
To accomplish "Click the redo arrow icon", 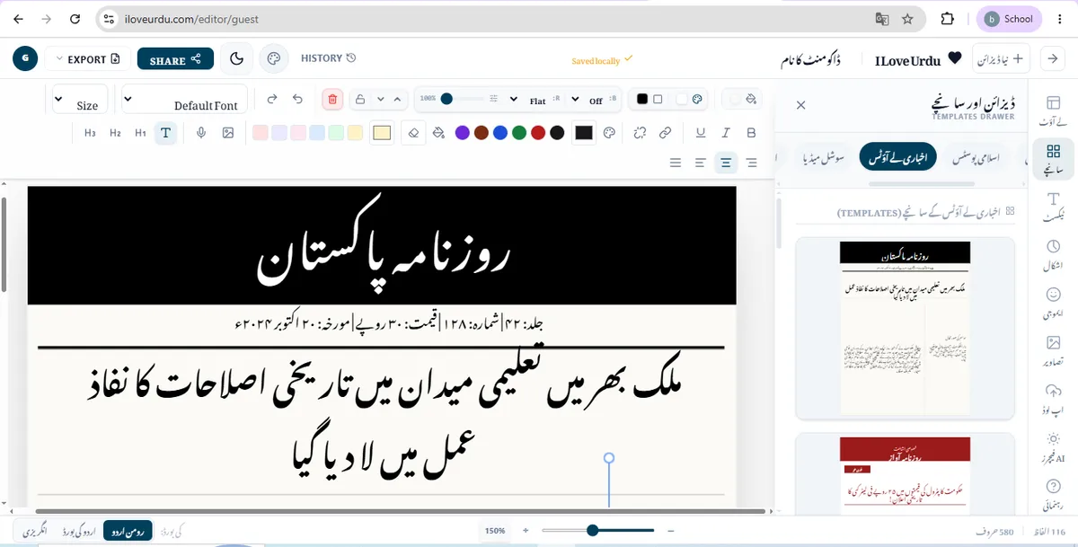I will click(272, 100).
